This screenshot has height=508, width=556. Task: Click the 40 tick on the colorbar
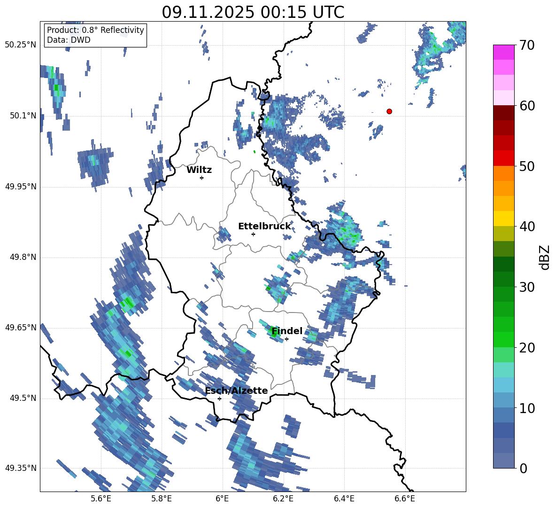(x=526, y=227)
